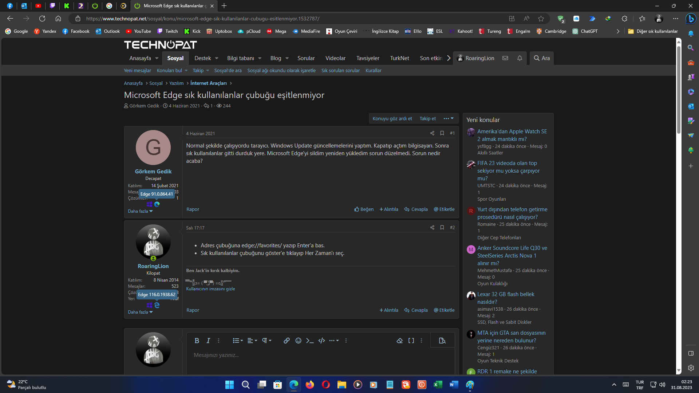The height and width of the screenshot is (393, 699).
Task: Open Excel from the taskbar
Action: [438, 385]
